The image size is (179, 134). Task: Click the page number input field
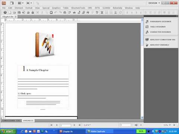[65, 125]
